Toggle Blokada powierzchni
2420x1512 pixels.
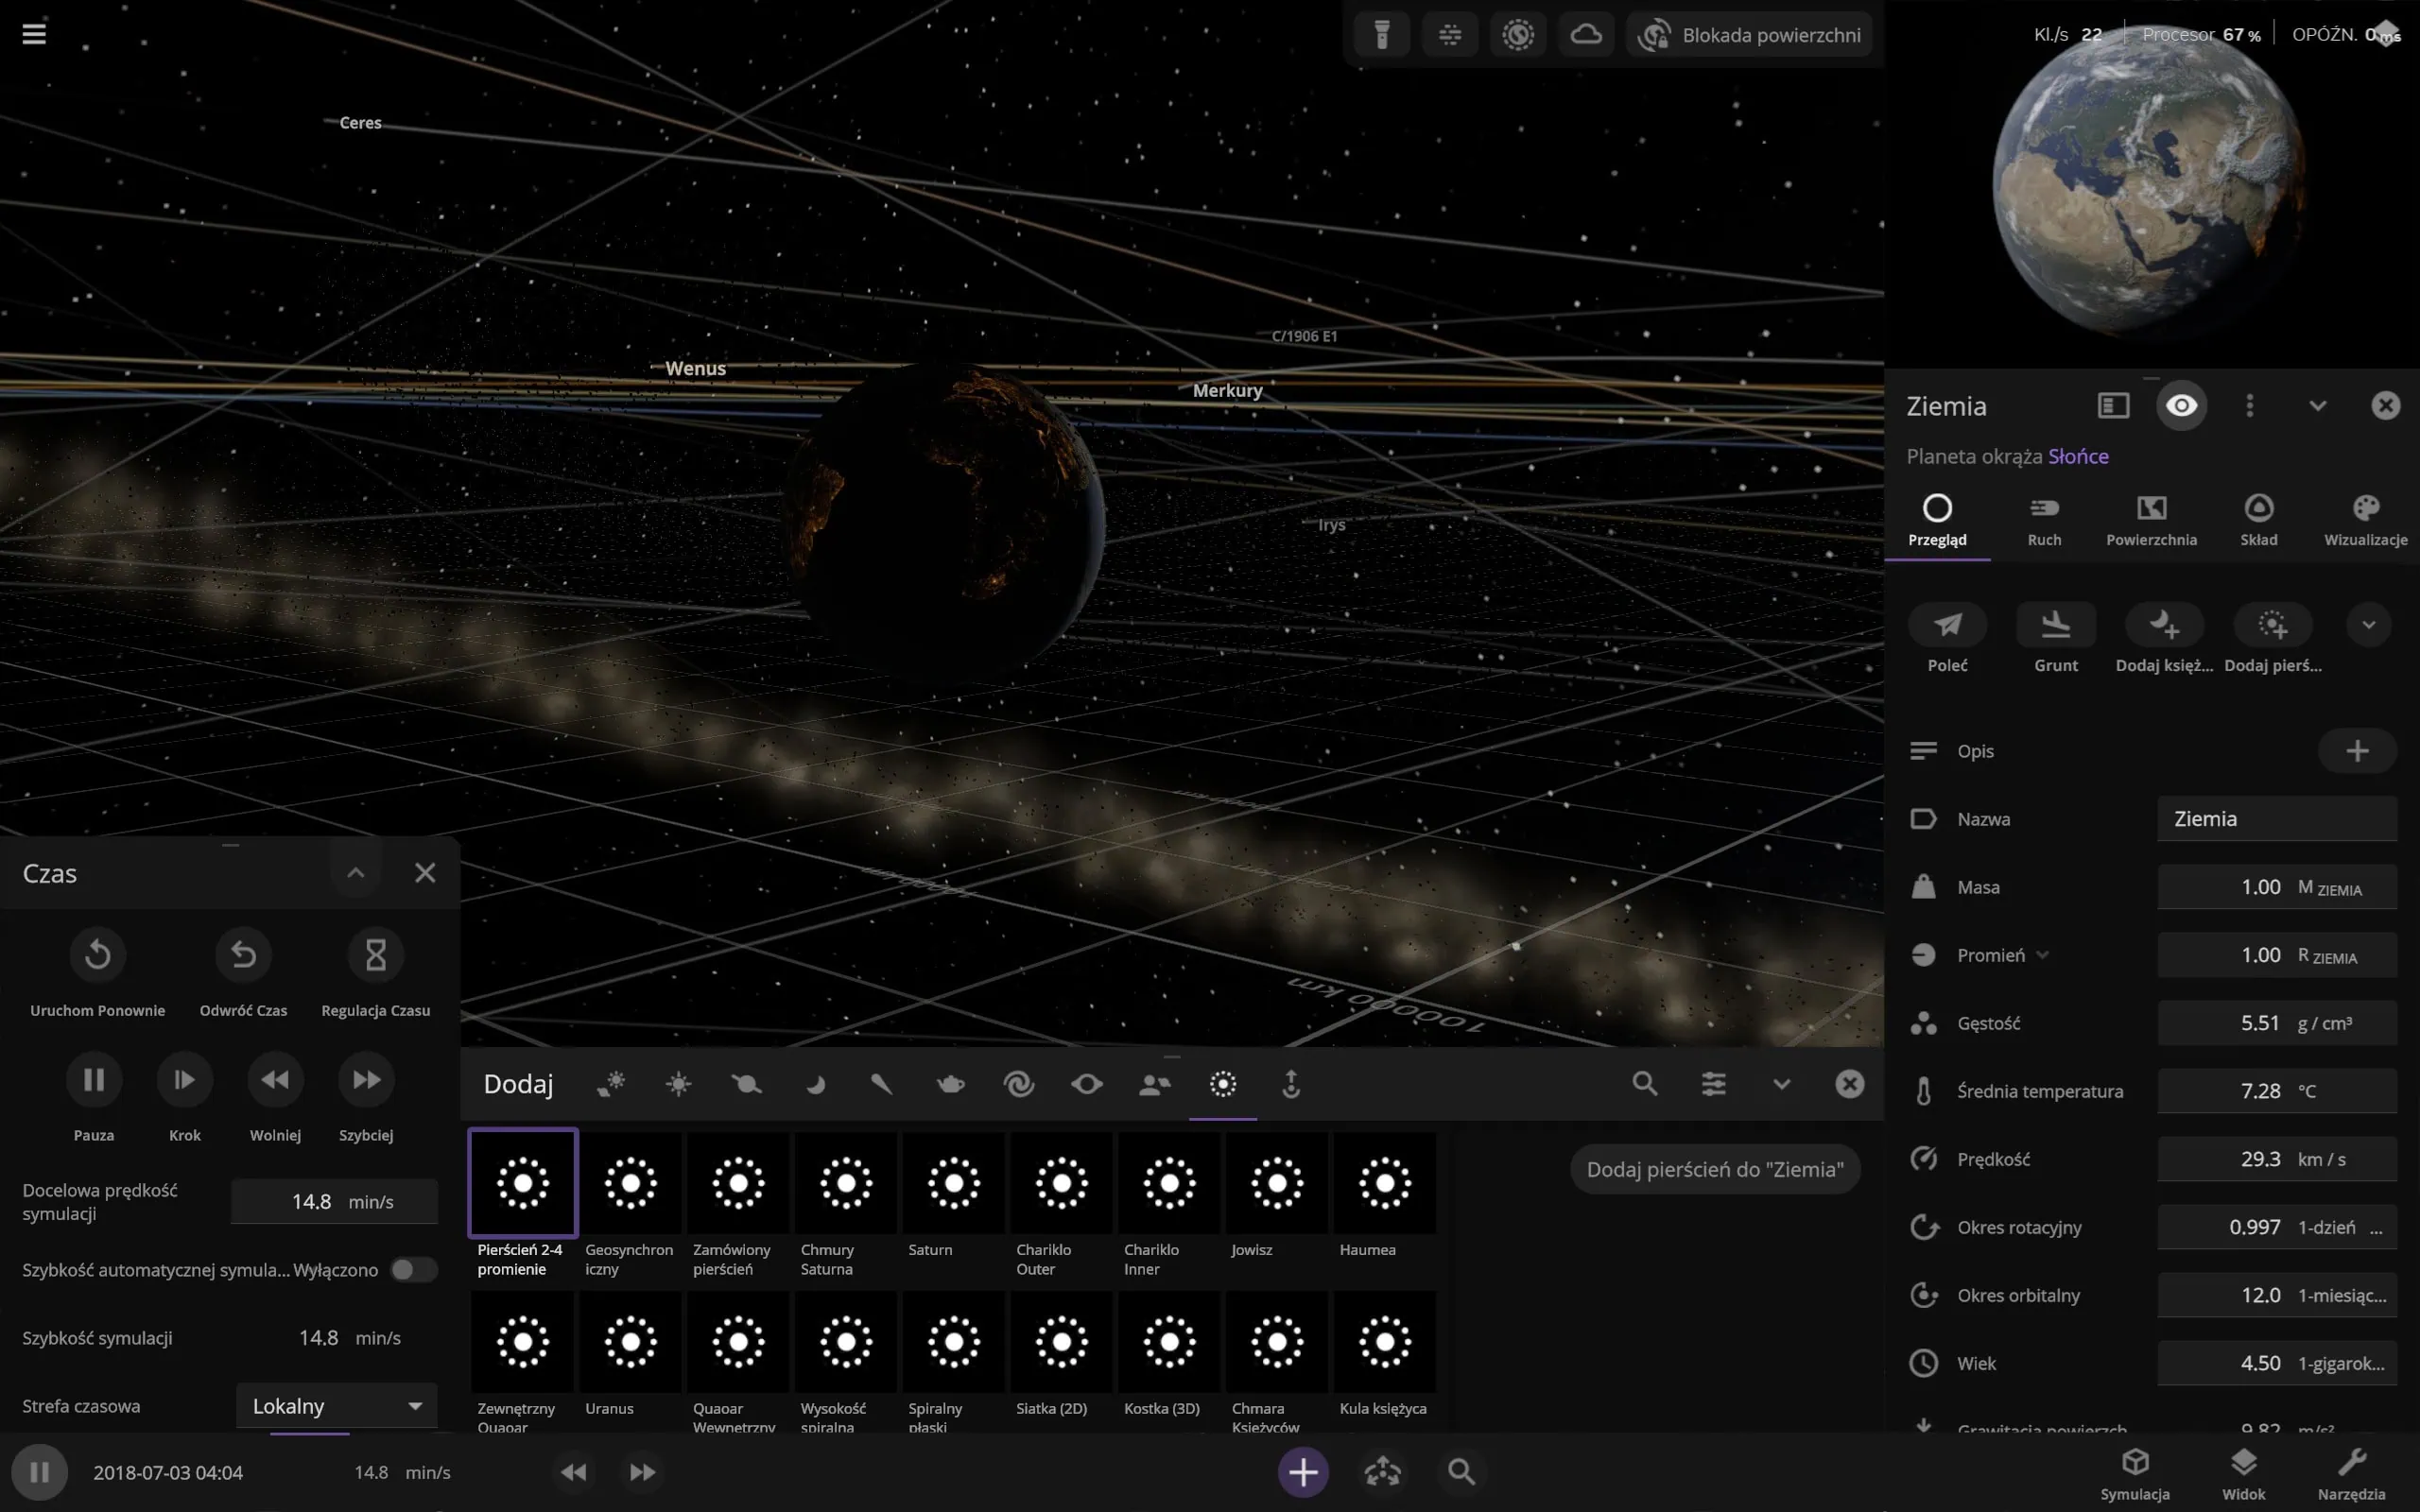coord(1750,34)
